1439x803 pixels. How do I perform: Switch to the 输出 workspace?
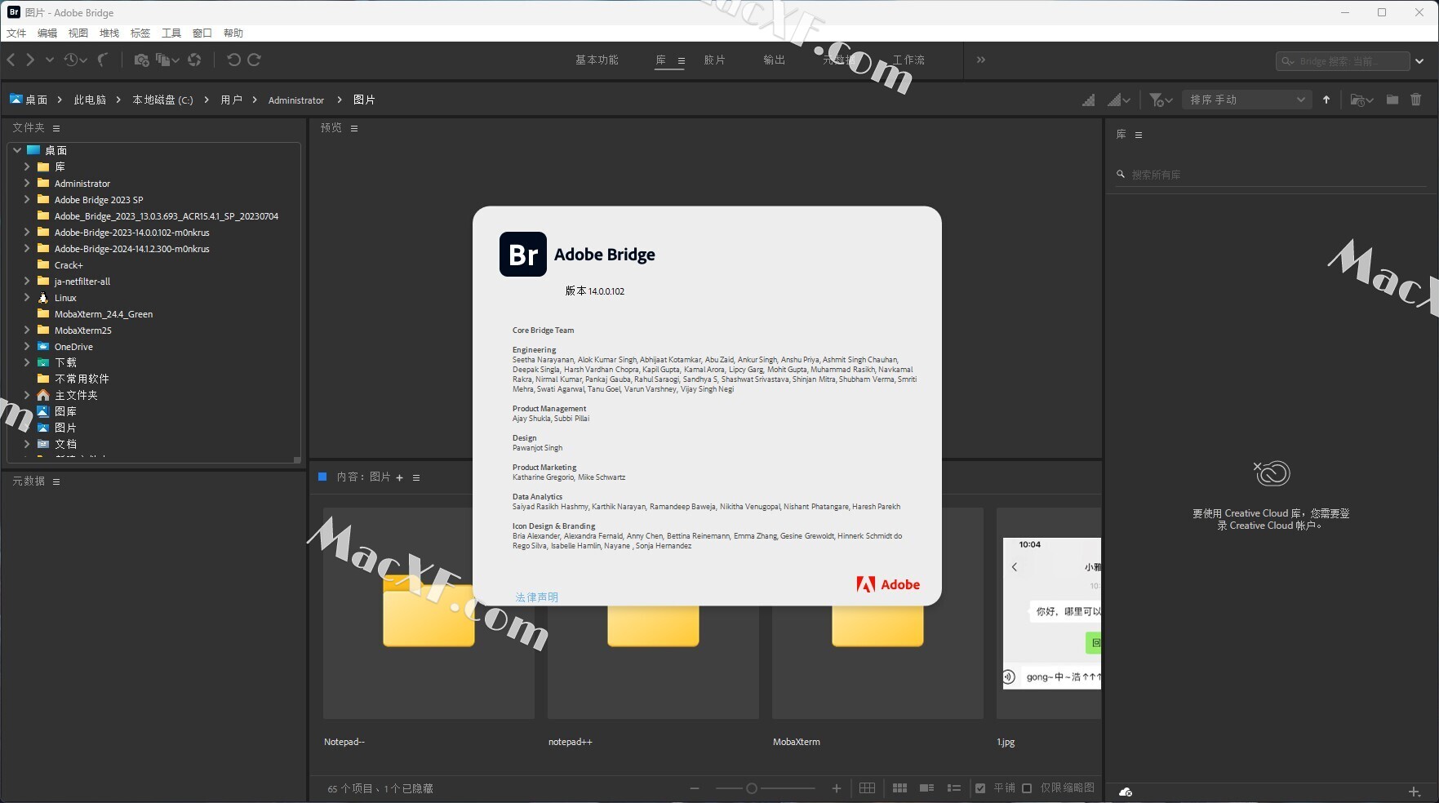774,60
